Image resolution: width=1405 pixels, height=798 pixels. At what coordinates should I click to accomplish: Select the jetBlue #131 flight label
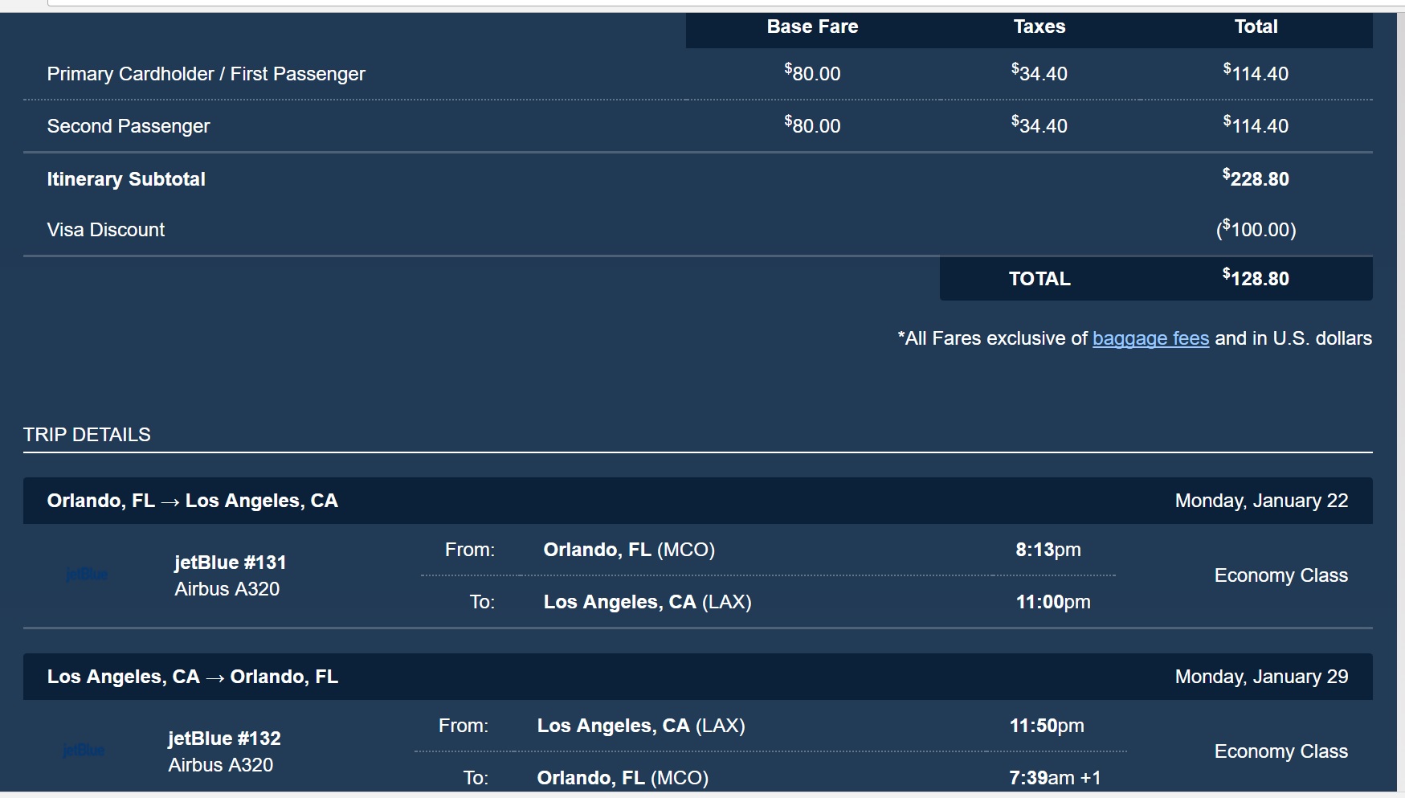click(231, 563)
